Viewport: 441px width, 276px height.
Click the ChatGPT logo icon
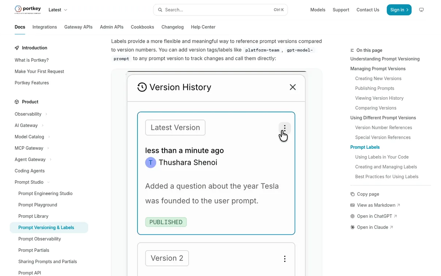pos(352,216)
